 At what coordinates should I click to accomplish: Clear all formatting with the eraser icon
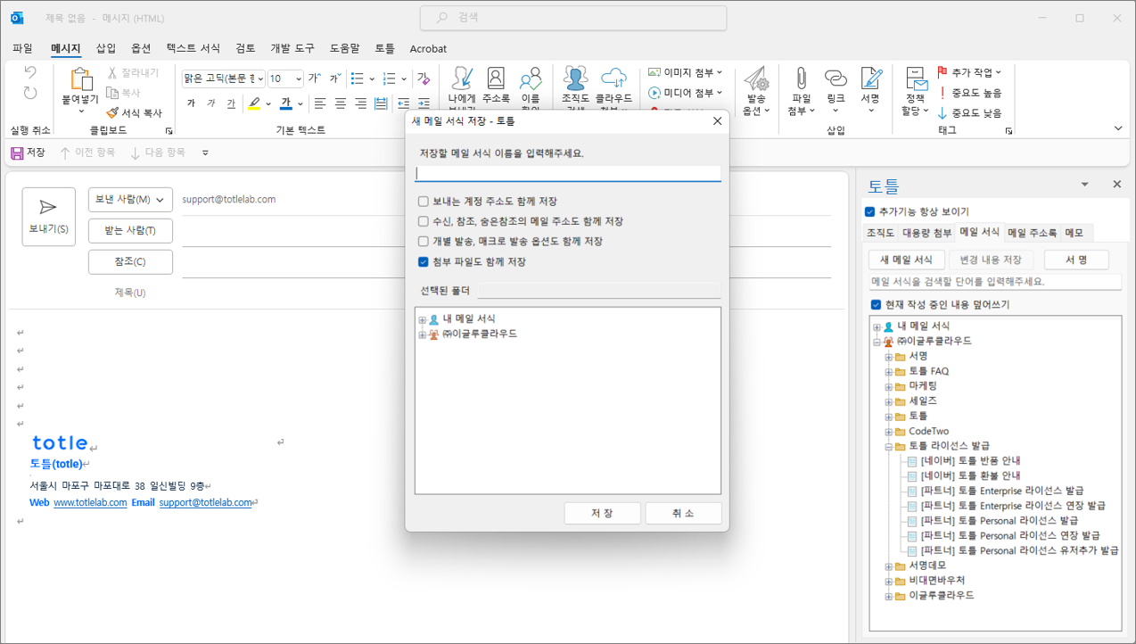point(424,78)
